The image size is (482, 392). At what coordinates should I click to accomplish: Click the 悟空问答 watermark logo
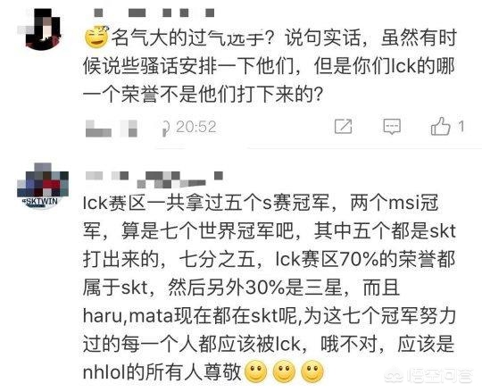point(429,375)
